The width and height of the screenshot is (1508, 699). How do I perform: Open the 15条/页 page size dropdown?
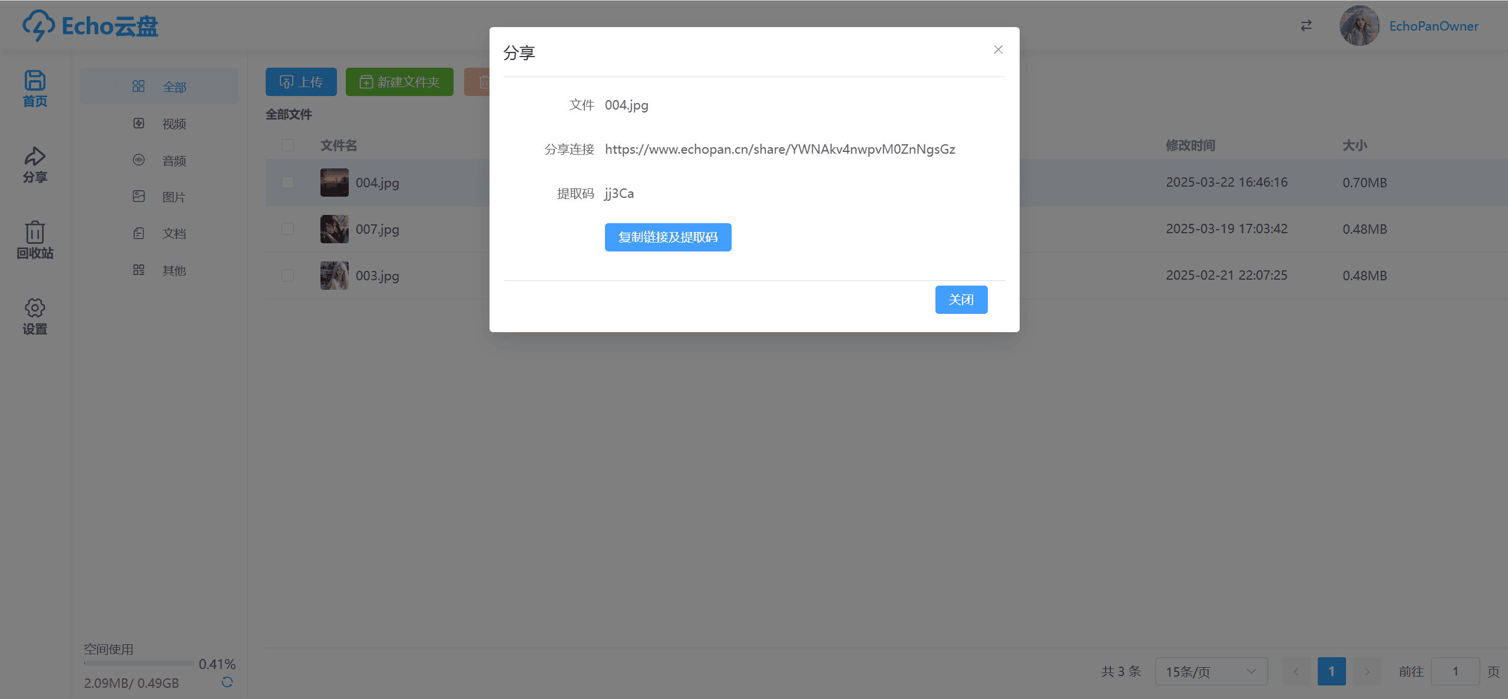1211,671
